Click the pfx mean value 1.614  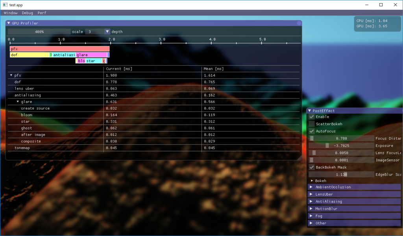(x=209, y=75)
